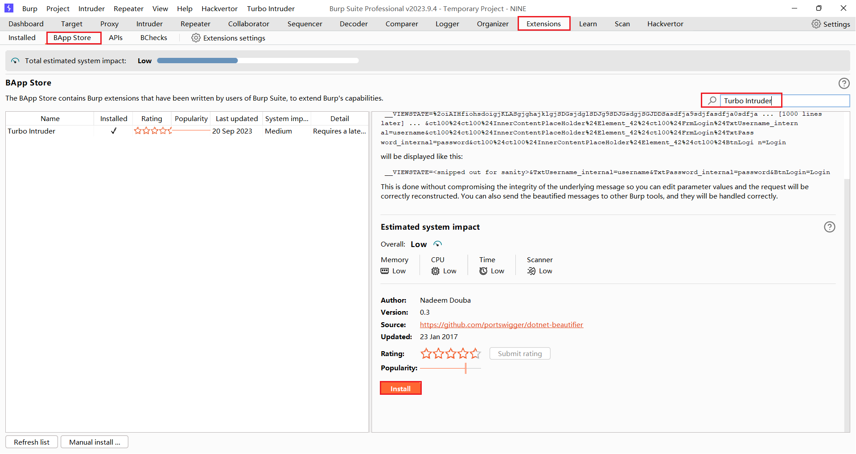Sort by the Popularity column header
The height and width of the screenshot is (454, 856).
[x=191, y=119]
